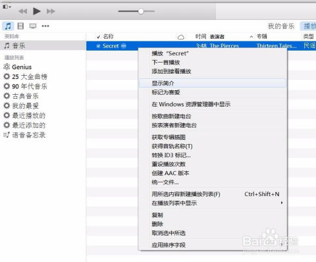The image size is (316, 262).
Task: Choose 重设播放次数 menu entry
Action: (x=213, y=164)
